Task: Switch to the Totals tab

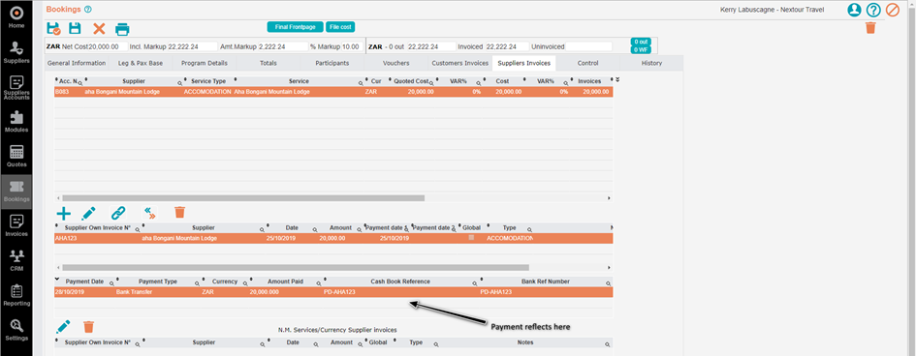Action: pos(268,63)
